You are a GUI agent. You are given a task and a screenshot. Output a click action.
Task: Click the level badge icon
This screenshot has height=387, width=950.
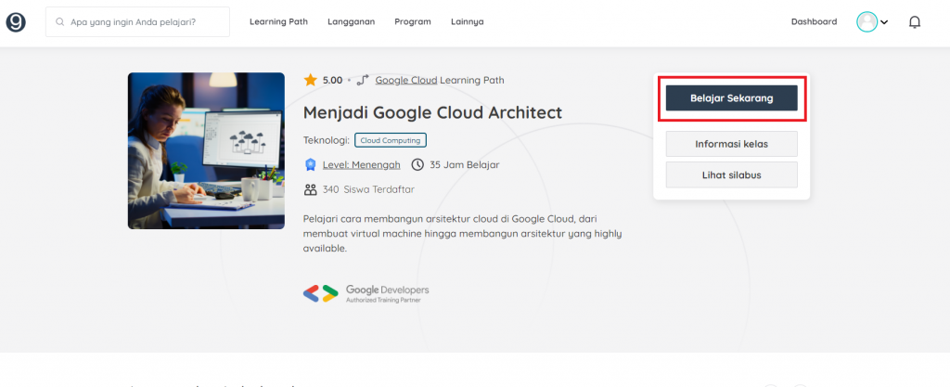(x=311, y=165)
